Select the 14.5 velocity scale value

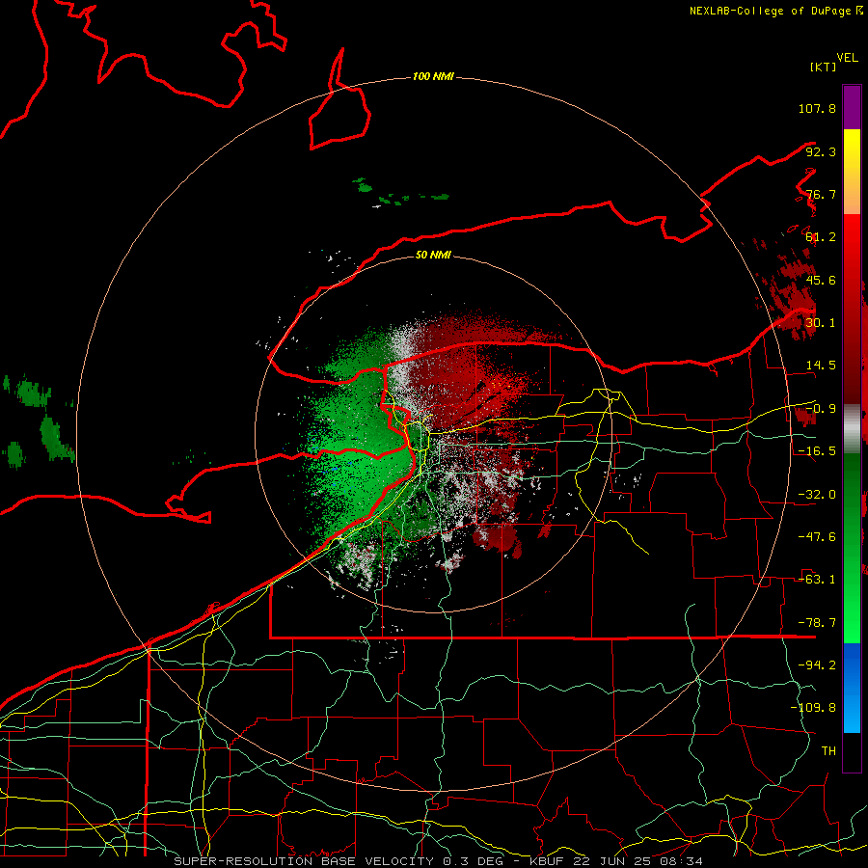click(821, 366)
